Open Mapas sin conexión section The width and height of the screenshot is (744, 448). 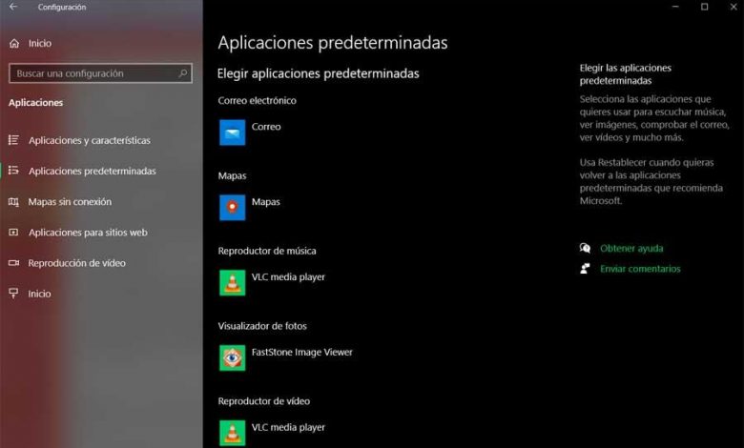[70, 201]
